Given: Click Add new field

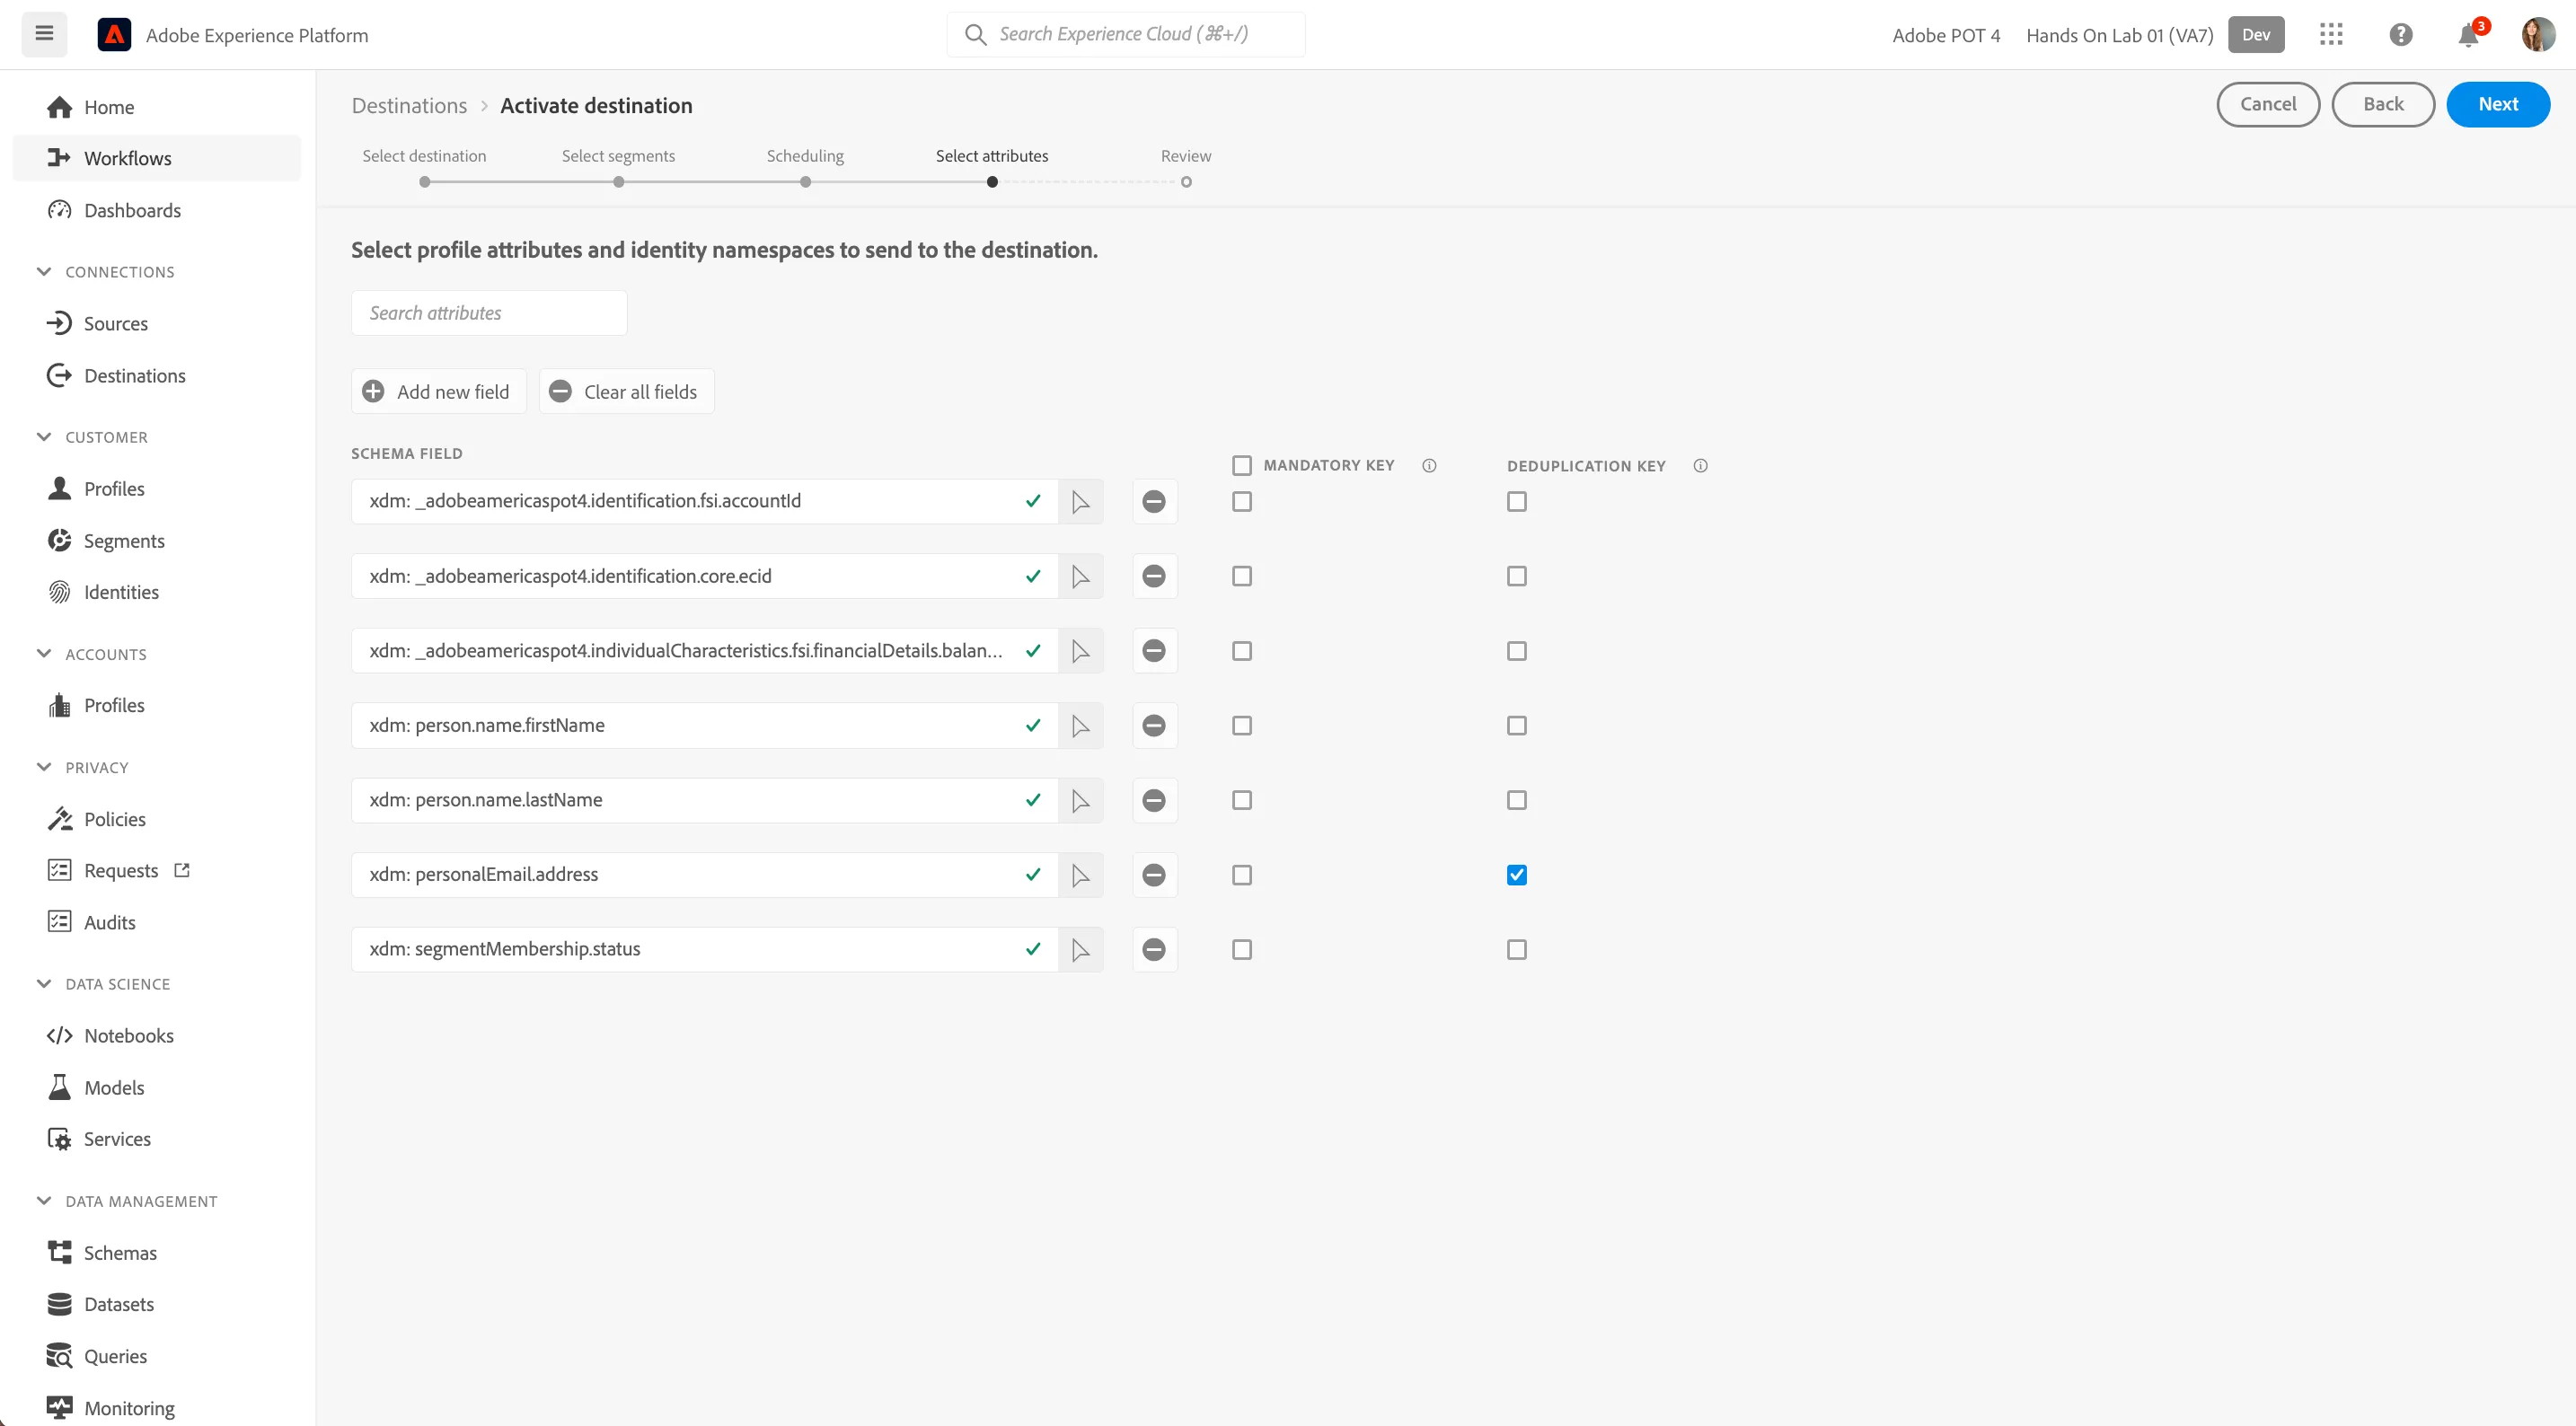Looking at the screenshot, I should click(x=438, y=391).
